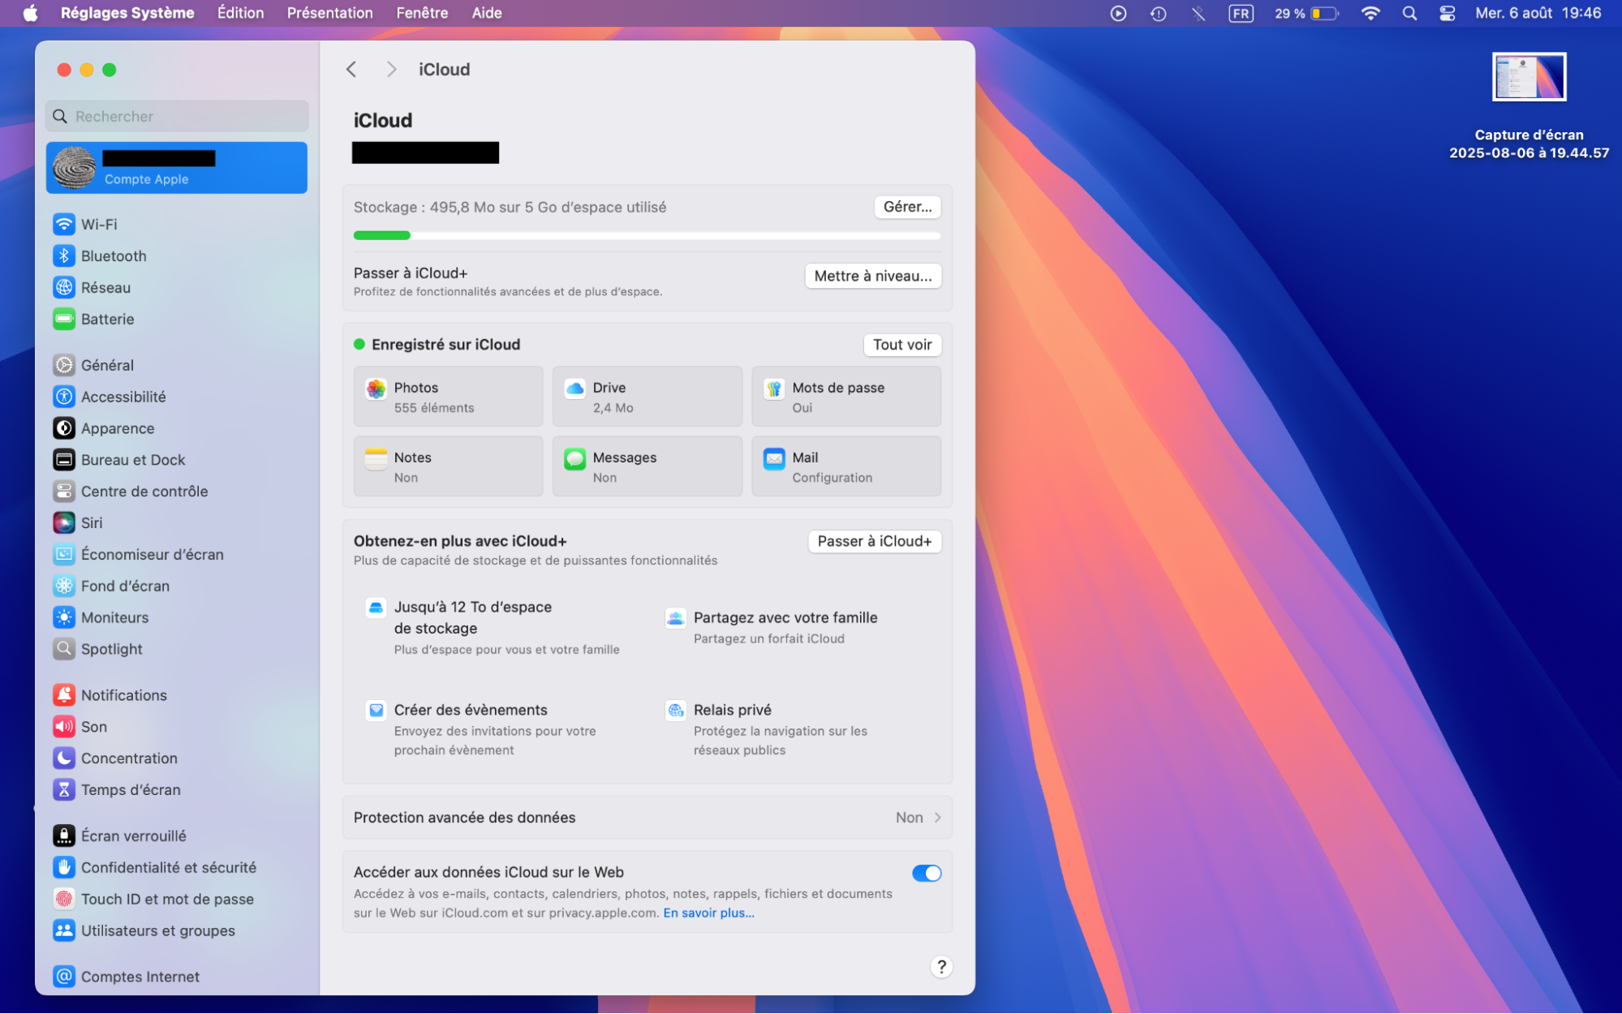The height and width of the screenshot is (1014, 1622).
Task: Open Spotlight settings
Action: 110,648
